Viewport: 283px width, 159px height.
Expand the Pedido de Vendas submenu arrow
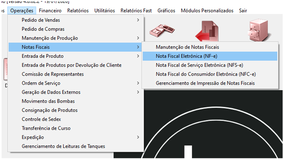pyautogui.click(x=138, y=20)
